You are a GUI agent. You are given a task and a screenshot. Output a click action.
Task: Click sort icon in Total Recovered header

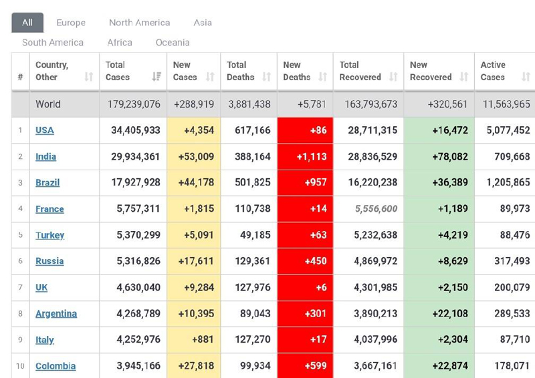[x=393, y=77]
